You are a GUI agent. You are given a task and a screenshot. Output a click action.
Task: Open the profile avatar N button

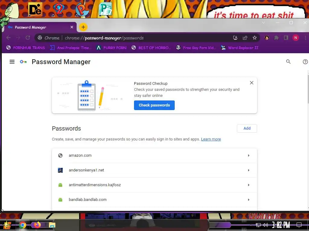(x=296, y=38)
